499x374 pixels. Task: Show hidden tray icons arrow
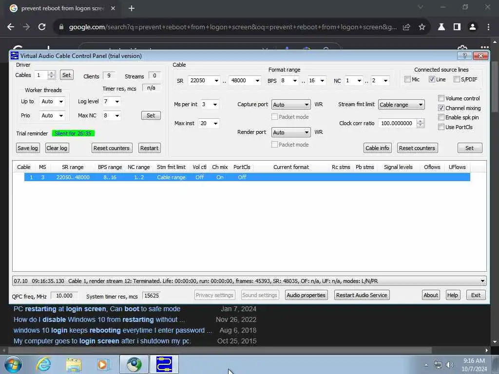(426, 365)
